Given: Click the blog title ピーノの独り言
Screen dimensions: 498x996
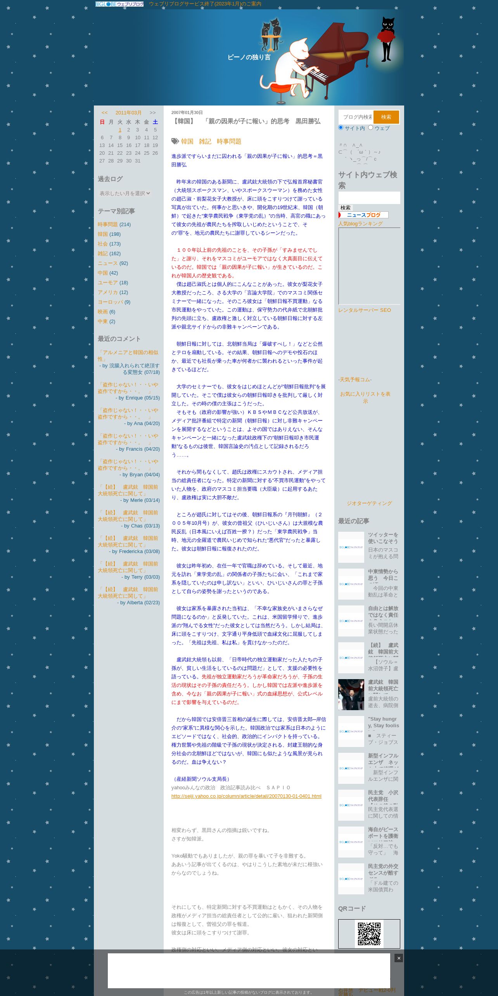Looking at the screenshot, I should [x=249, y=57].
